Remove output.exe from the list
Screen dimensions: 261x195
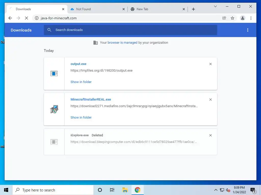coord(210,64)
